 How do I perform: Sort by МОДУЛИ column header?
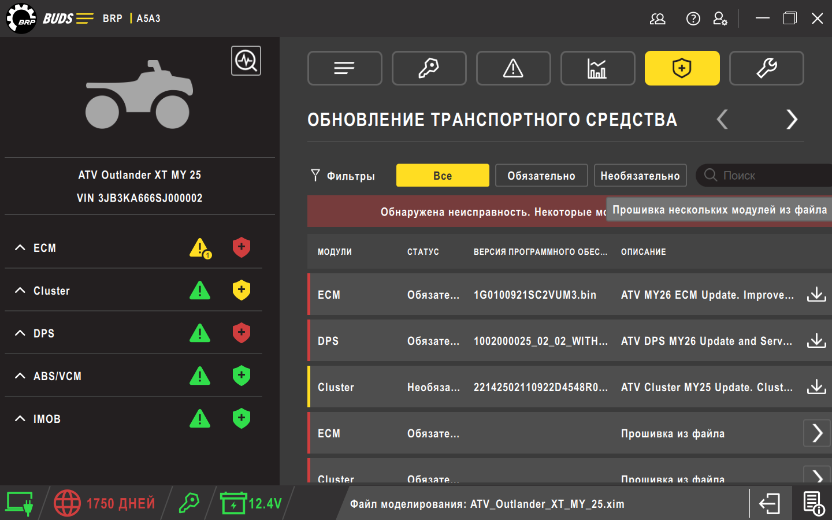pos(335,252)
